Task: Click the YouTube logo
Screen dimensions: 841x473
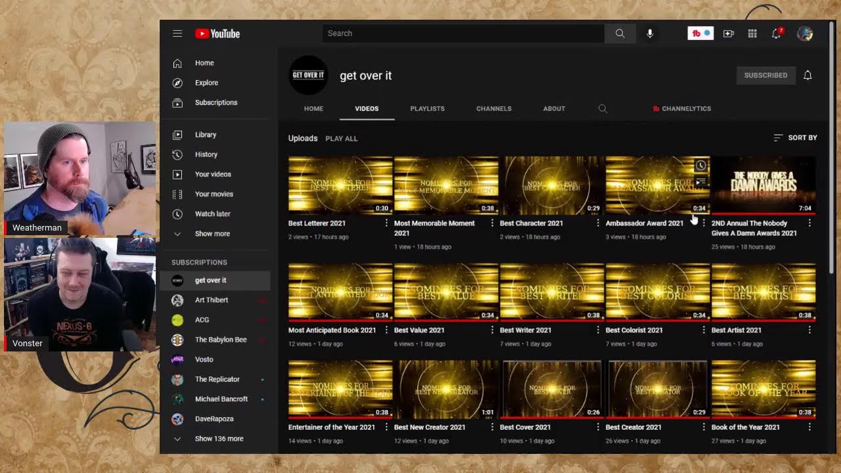Action: pyautogui.click(x=217, y=34)
